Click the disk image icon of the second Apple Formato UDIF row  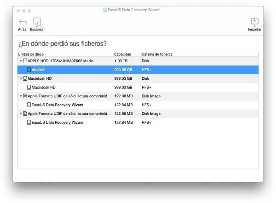pyautogui.click(x=25, y=113)
